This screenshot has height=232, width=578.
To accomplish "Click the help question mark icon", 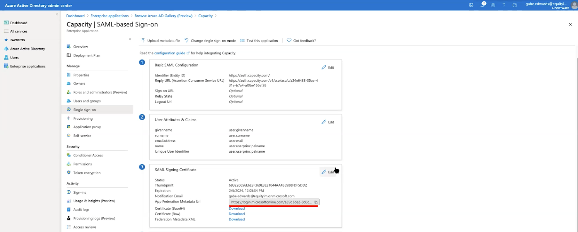I will pyautogui.click(x=504, y=5).
